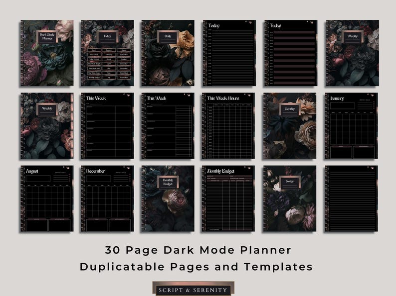
Task: Open the blank lined notes page
Action: point(351,198)
